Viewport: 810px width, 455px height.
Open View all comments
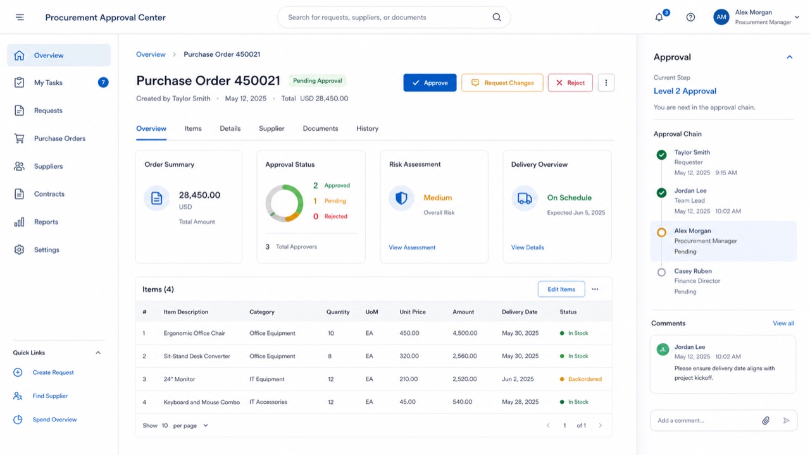[x=783, y=323]
